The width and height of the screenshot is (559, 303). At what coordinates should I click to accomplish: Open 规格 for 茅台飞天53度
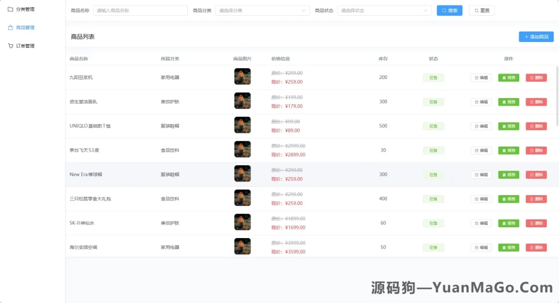509,150
